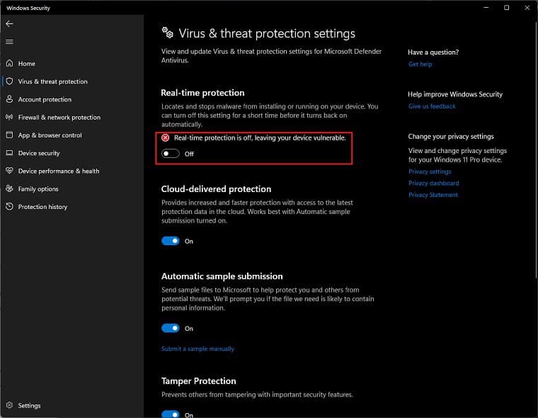Click the Home house icon

[10, 63]
